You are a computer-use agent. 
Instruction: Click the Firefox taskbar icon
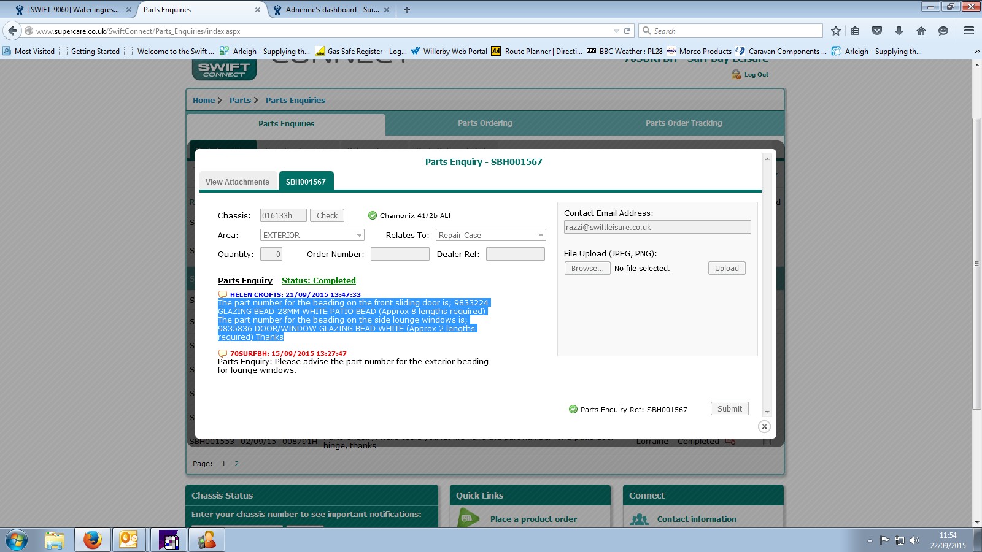[93, 540]
